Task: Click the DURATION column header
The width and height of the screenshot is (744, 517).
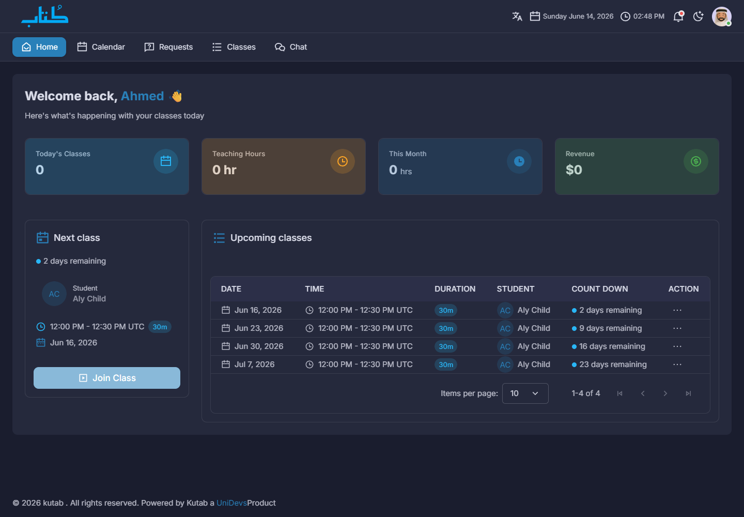Action: pyautogui.click(x=455, y=289)
